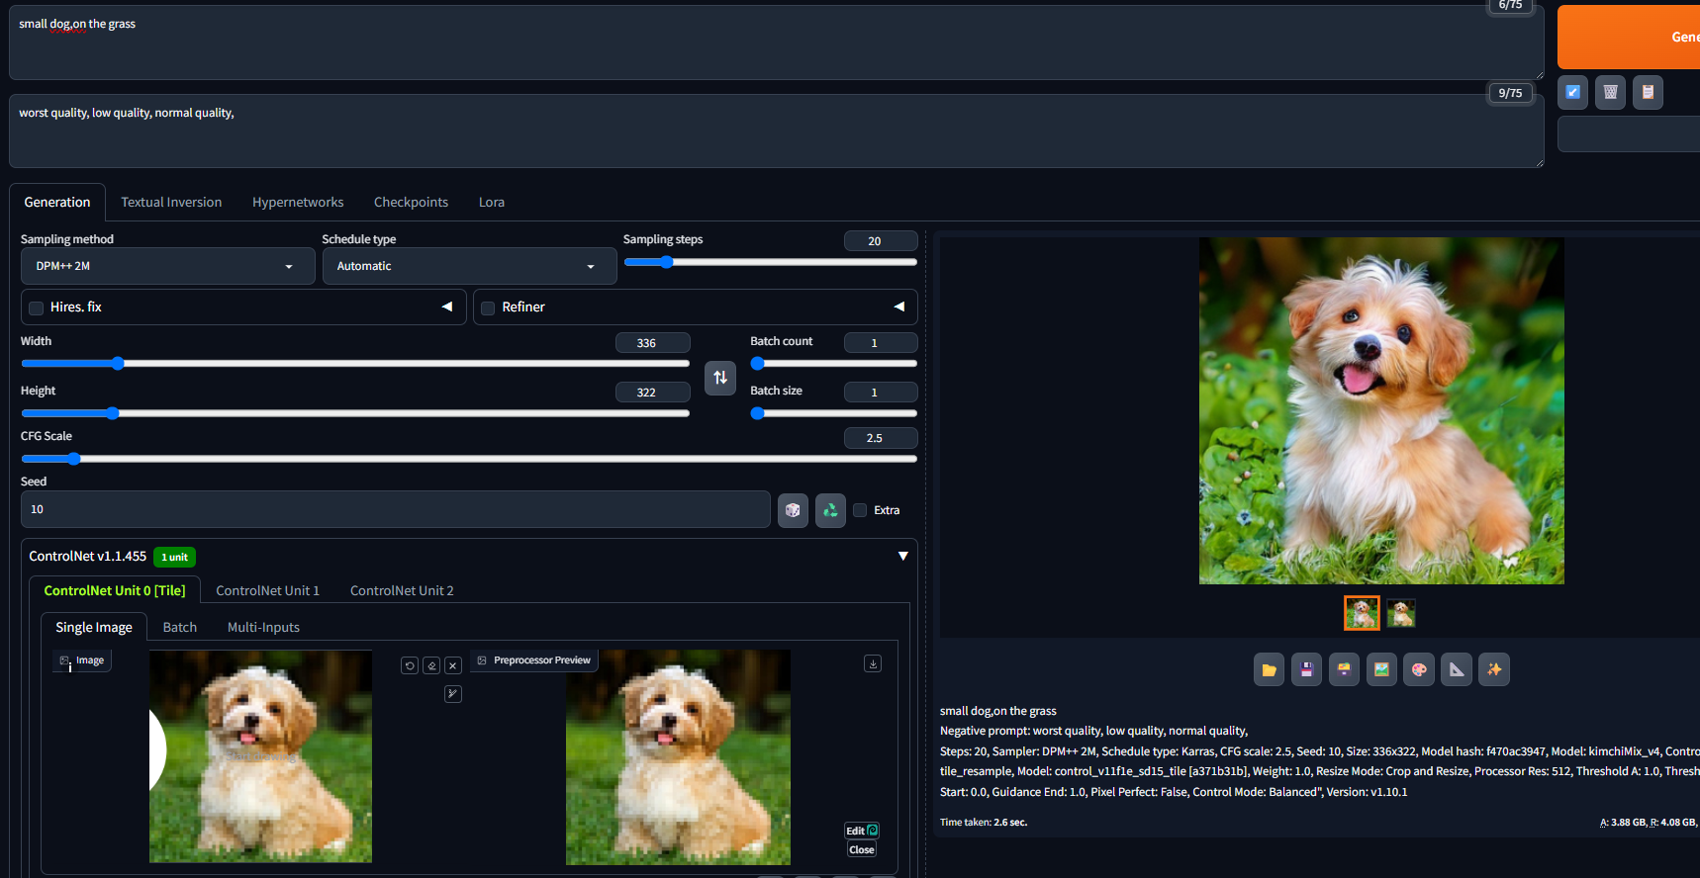This screenshot has height=878, width=1700.
Task: Click the random seed dice icon
Action: tap(793, 510)
